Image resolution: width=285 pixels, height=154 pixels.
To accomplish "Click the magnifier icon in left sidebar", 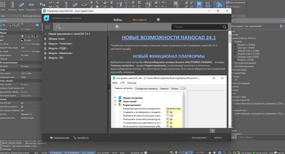I will click(x=58, y=27).
